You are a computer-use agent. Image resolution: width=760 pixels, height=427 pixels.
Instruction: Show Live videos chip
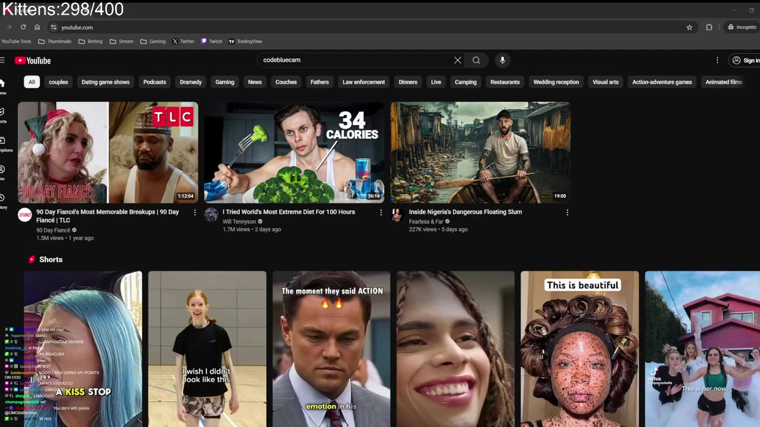(436, 82)
